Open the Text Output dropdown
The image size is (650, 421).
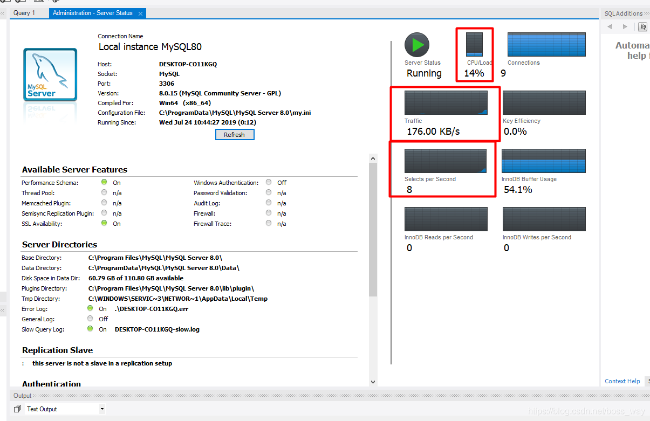(x=102, y=409)
